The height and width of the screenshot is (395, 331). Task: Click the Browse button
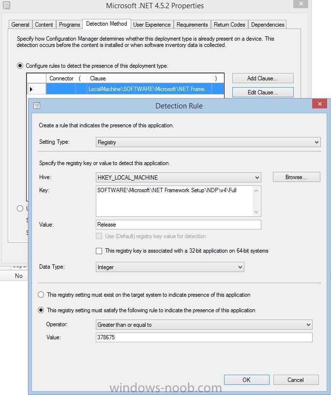(x=297, y=177)
